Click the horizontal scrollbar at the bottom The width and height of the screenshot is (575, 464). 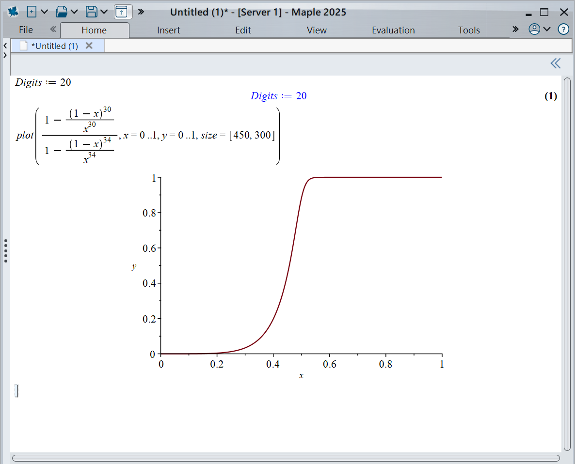(x=286, y=458)
